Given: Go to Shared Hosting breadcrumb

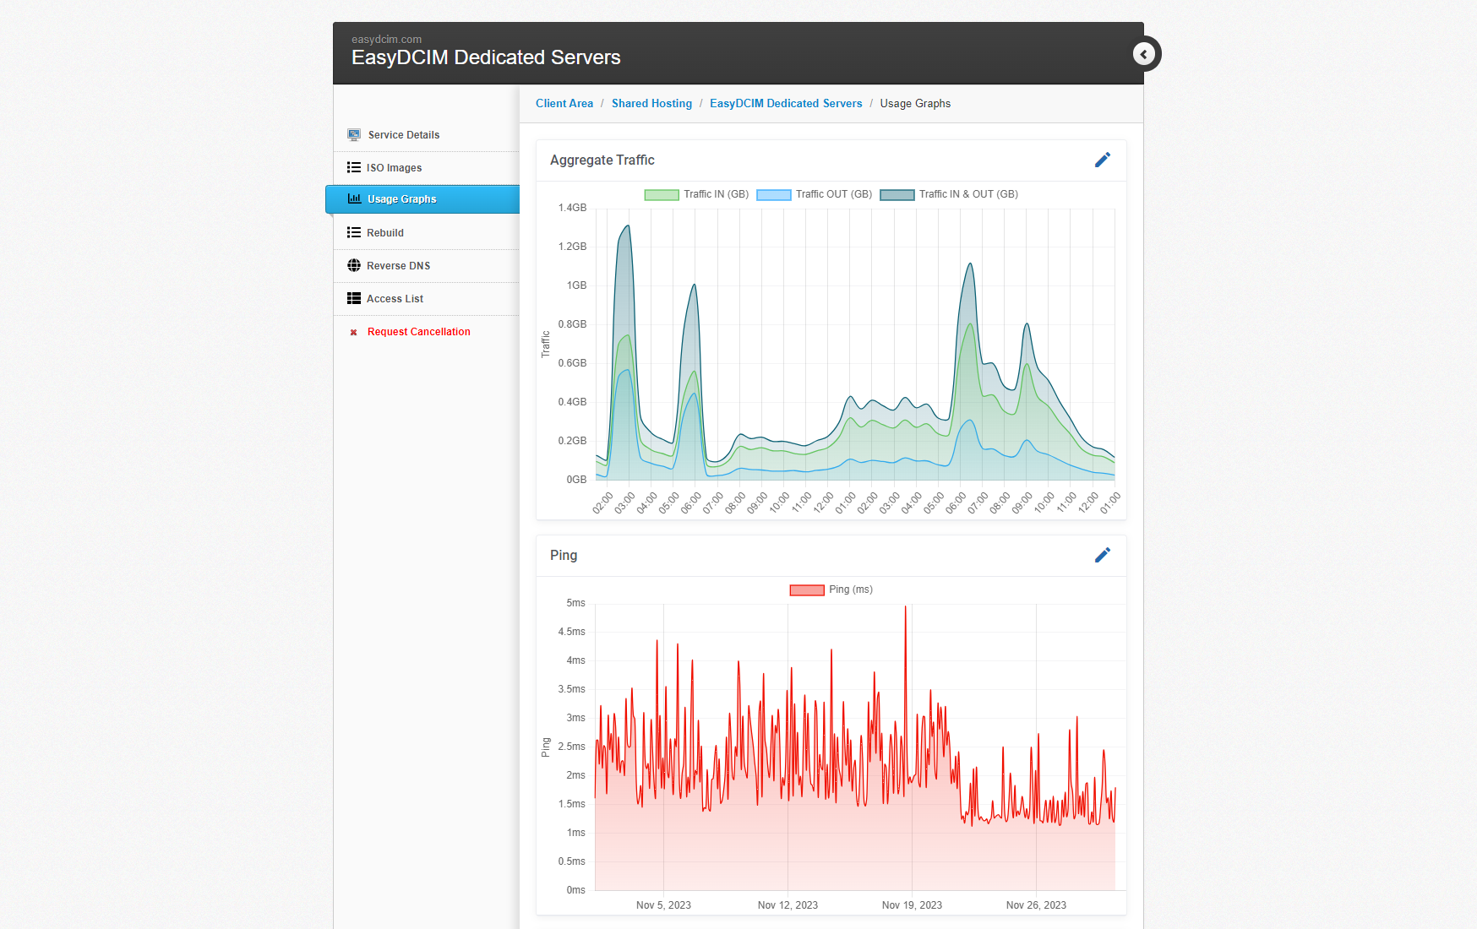Looking at the screenshot, I should (x=651, y=103).
